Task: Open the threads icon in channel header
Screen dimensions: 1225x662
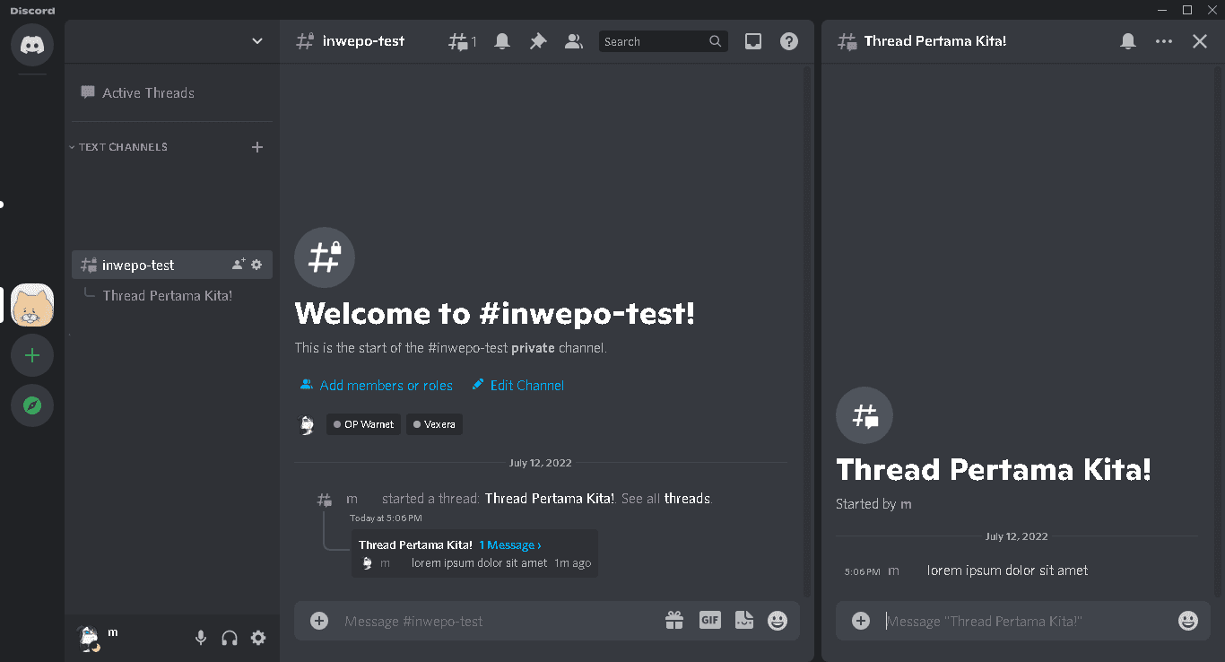Action: click(462, 41)
